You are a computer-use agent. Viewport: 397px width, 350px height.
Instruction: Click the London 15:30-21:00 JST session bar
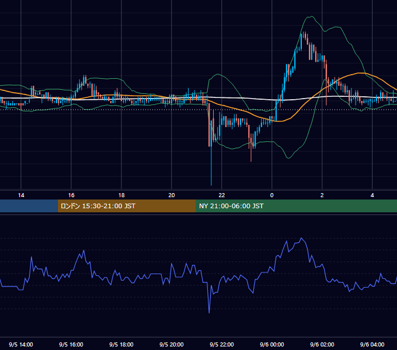[127, 206]
